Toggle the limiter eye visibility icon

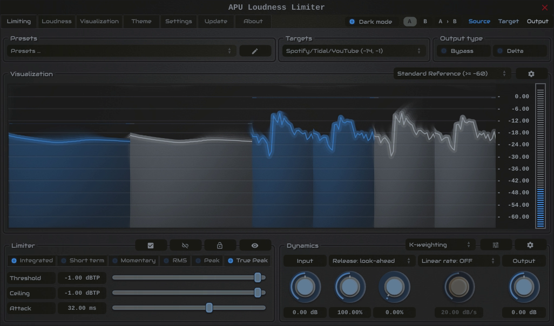click(255, 246)
